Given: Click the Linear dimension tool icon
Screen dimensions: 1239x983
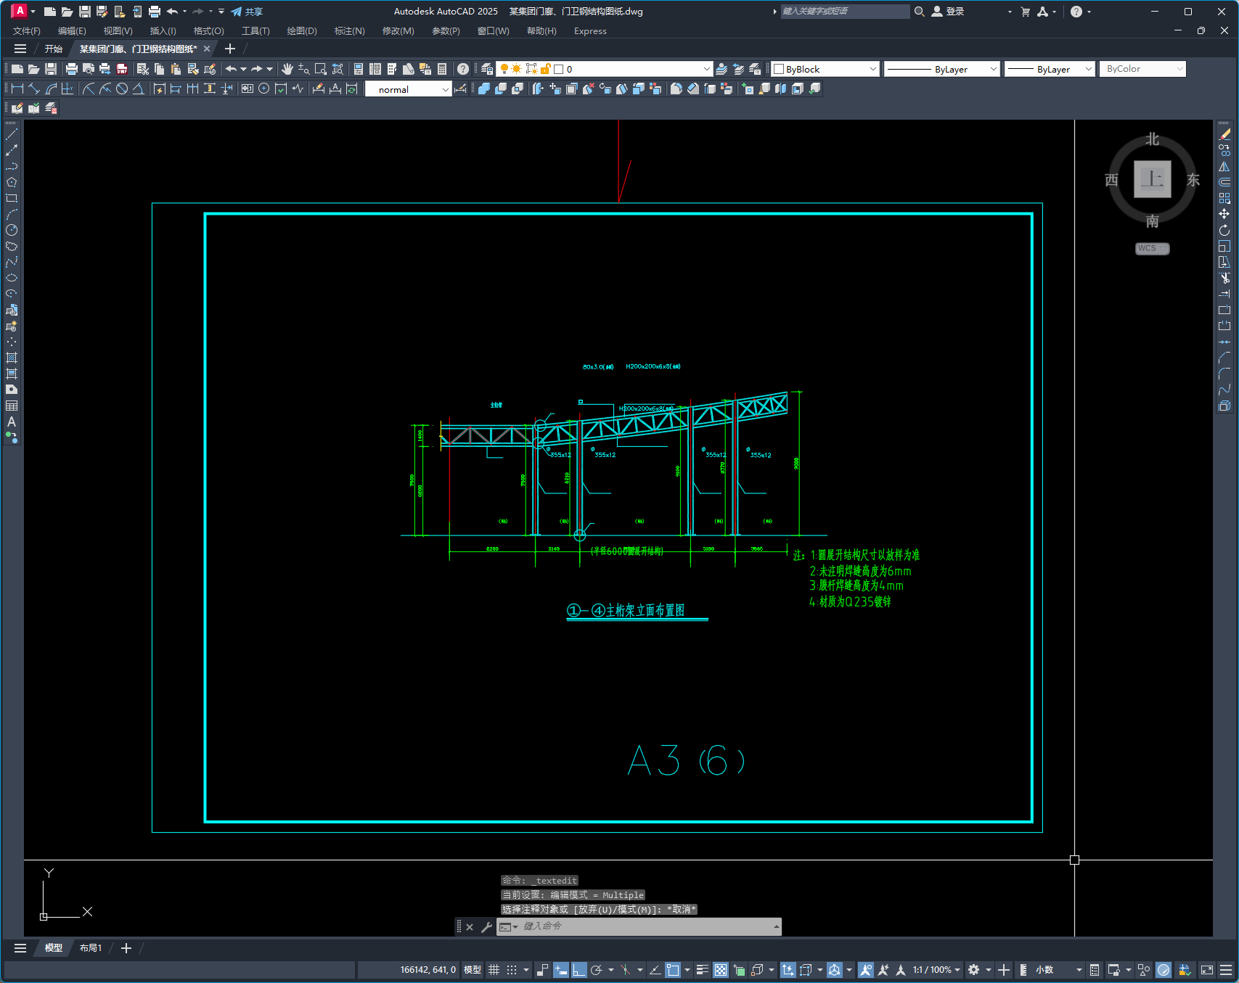Looking at the screenshot, I should point(17,89).
